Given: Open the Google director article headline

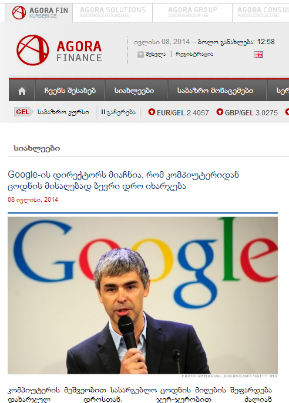Looking at the screenshot, I should [123, 180].
